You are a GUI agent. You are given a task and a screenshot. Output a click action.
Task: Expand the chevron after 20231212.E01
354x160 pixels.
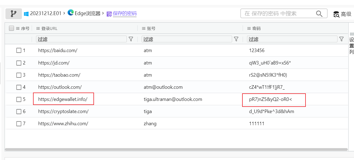(x=64, y=13)
